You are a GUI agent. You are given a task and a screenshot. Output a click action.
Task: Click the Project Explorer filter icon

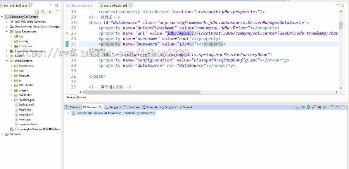tap(50, 12)
